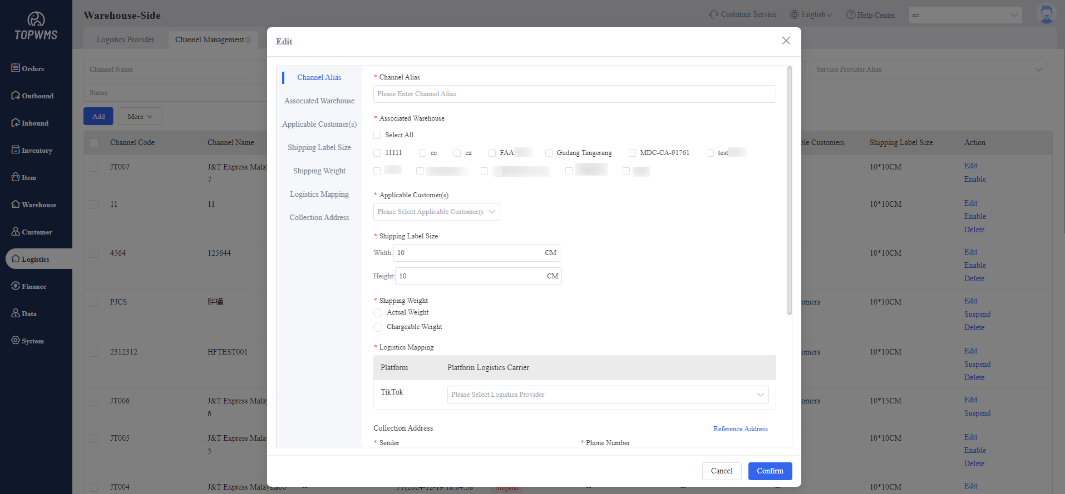Image resolution: width=1065 pixels, height=494 pixels.
Task: Choose the Chargeable Weight radio option
Action: (378, 327)
